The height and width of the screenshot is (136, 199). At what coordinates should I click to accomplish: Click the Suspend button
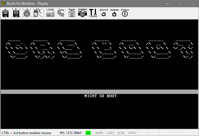(x=114, y=13)
